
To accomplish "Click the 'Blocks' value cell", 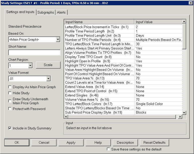I will pos(159,112).
